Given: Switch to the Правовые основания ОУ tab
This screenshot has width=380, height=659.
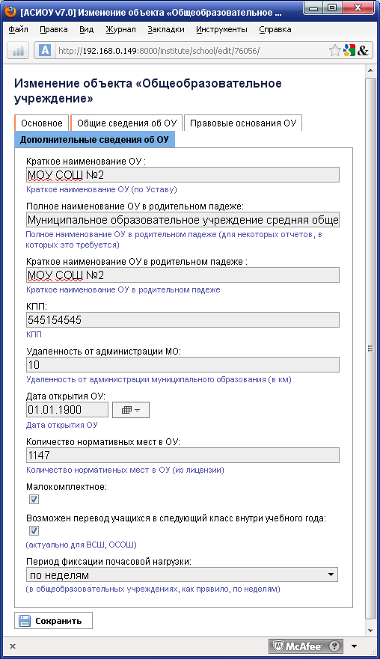Looking at the screenshot, I should [243, 123].
